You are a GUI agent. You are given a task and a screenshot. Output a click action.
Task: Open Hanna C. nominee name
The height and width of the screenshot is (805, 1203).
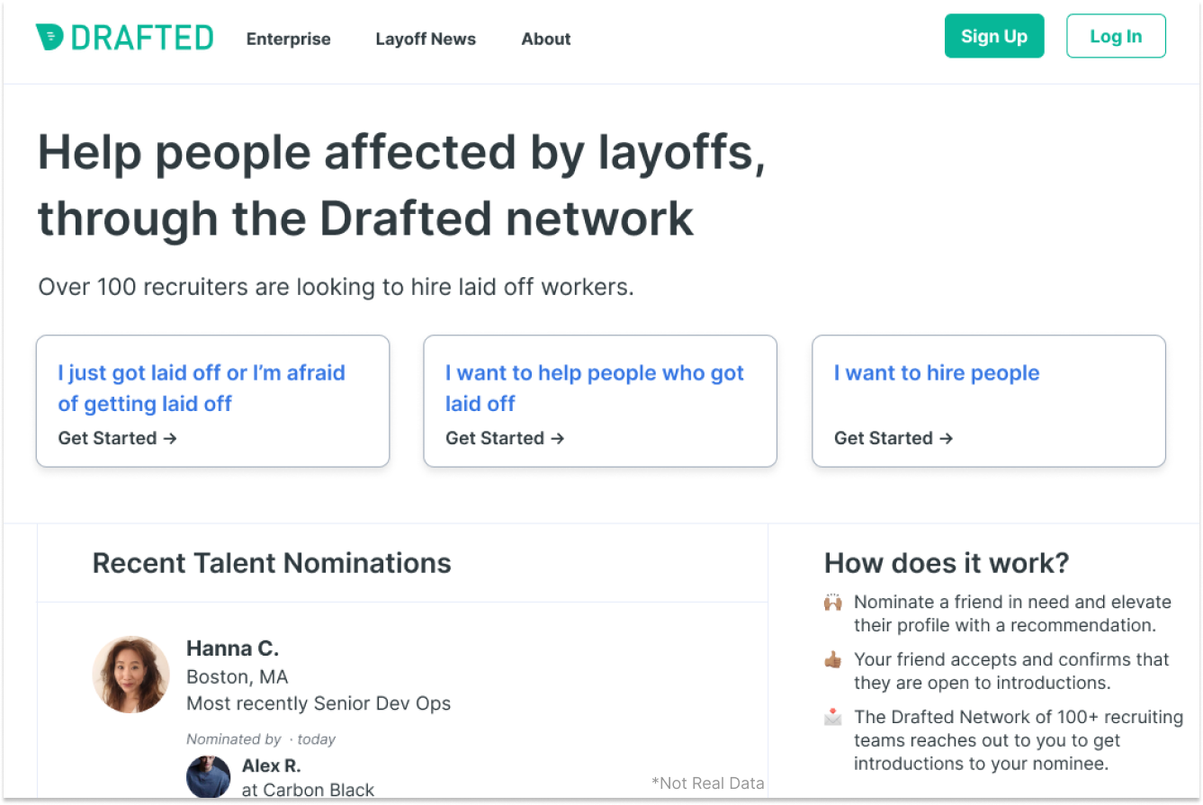pyautogui.click(x=232, y=648)
